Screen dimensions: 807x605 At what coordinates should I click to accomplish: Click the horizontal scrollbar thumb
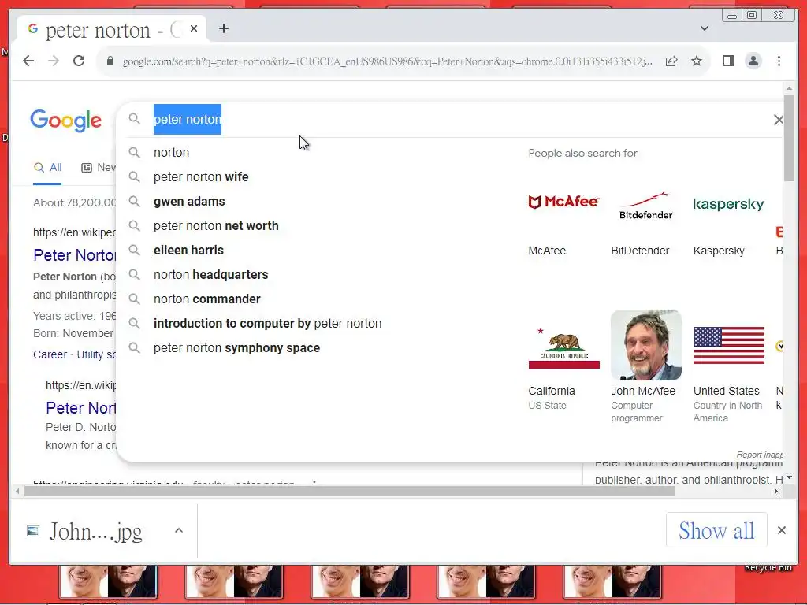pyautogui.click(x=349, y=492)
